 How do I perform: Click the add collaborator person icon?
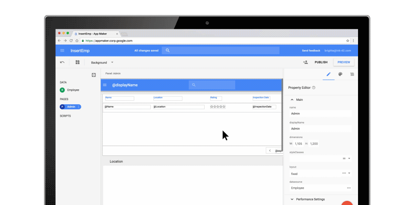tap(306, 62)
